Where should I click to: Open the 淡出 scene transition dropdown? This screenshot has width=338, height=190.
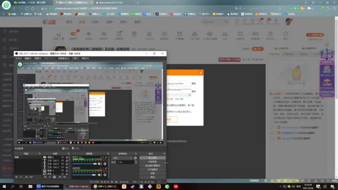(x=122, y=158)
